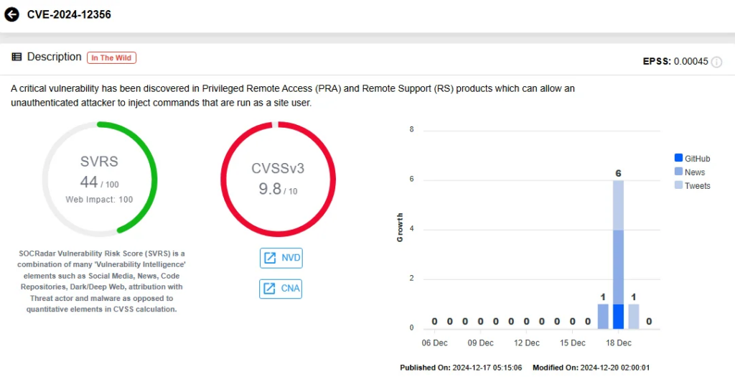Click the CVSSv3 score gauge
Screen dimensions: 735x377
[x=278, y=179]
